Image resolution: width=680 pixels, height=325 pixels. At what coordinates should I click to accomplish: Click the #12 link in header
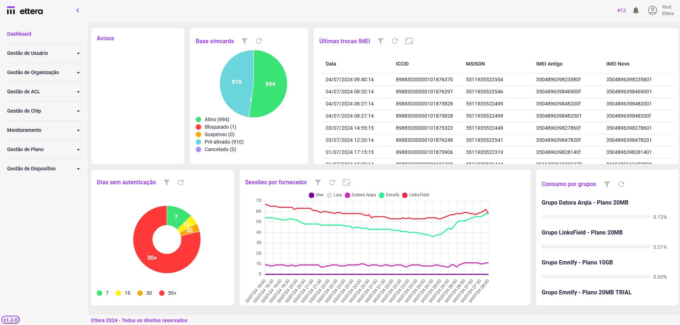(x=621, y=10)
